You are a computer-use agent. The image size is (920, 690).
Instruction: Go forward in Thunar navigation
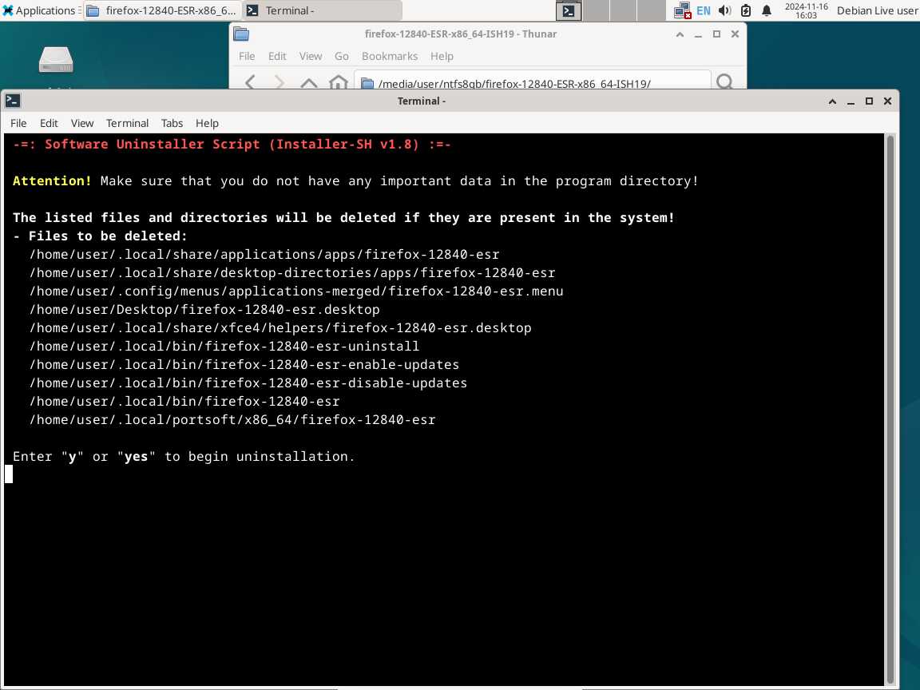pos(280,82)
